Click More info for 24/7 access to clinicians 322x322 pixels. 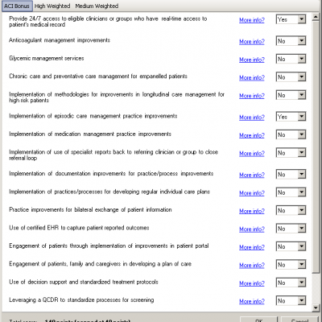252,20
